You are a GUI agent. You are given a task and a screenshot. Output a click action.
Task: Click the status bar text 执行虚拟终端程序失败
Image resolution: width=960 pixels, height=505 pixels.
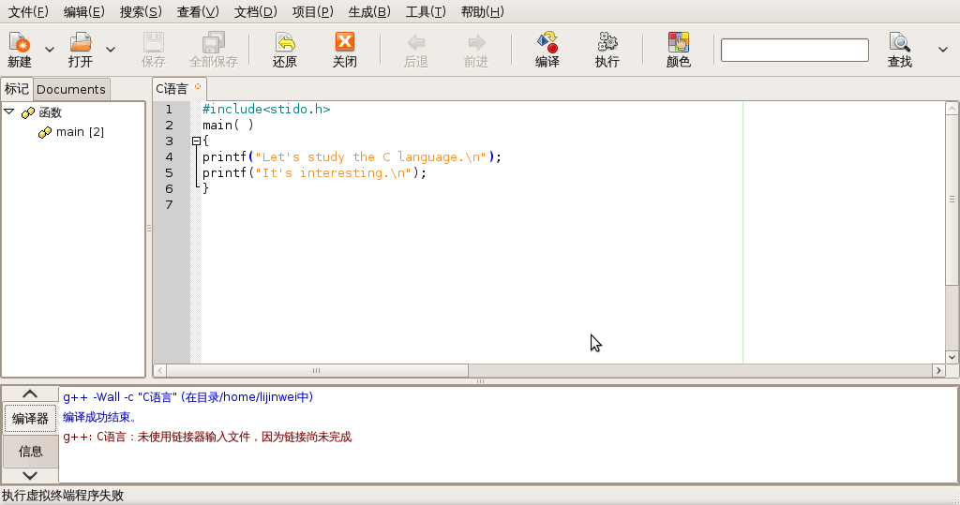point(63,496)
